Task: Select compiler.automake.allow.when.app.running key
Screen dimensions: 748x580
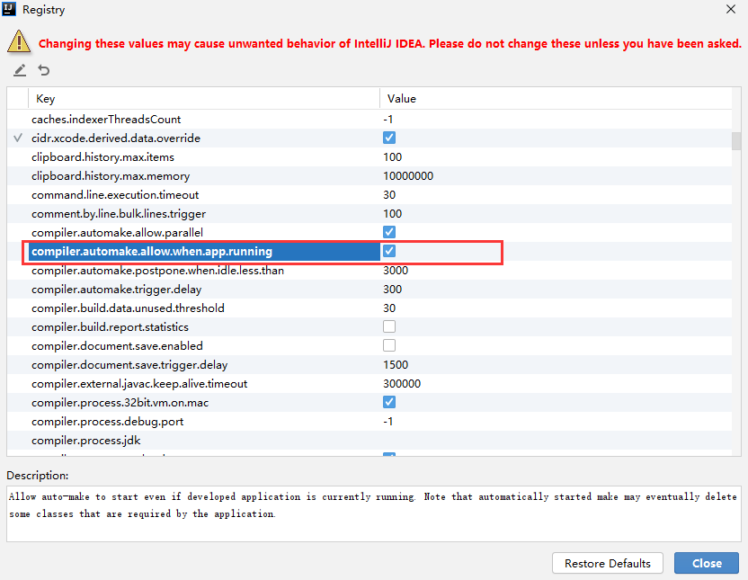Action: point(152,252)
